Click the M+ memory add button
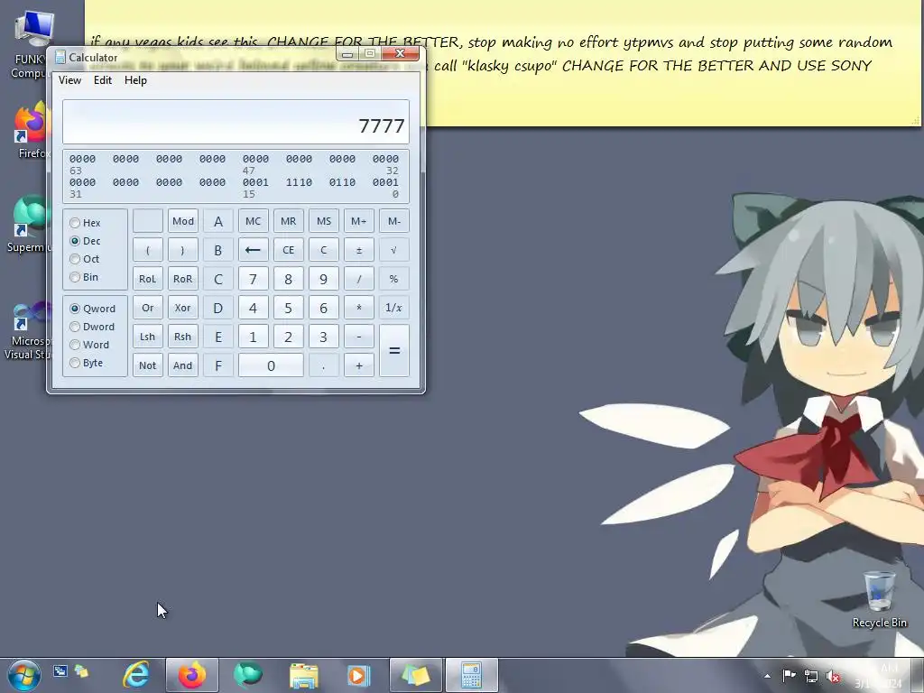 (x=359, y=221)
